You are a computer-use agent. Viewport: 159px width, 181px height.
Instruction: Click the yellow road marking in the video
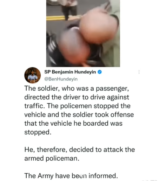(56, 18)
